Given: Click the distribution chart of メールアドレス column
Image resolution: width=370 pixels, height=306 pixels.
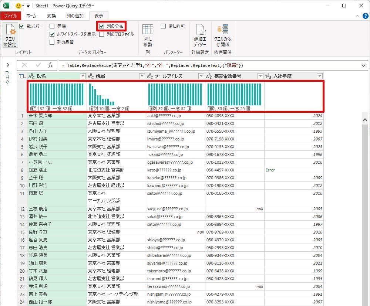Looking at the screenshot, I should tap(175, 94).
